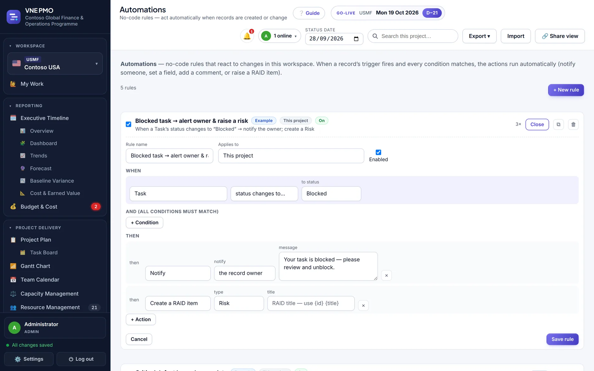Remove the Notify action with its x
This screenshot has height=371, width=594.
pyautogui.click(x=386, y=275)
